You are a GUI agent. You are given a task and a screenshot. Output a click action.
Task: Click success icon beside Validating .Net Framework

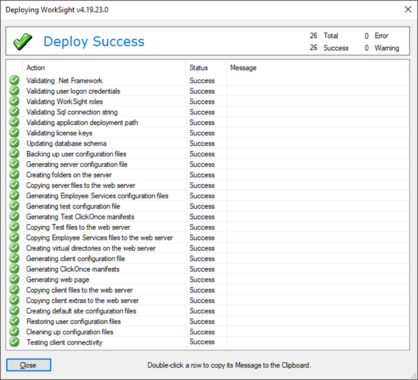[14, 81]
